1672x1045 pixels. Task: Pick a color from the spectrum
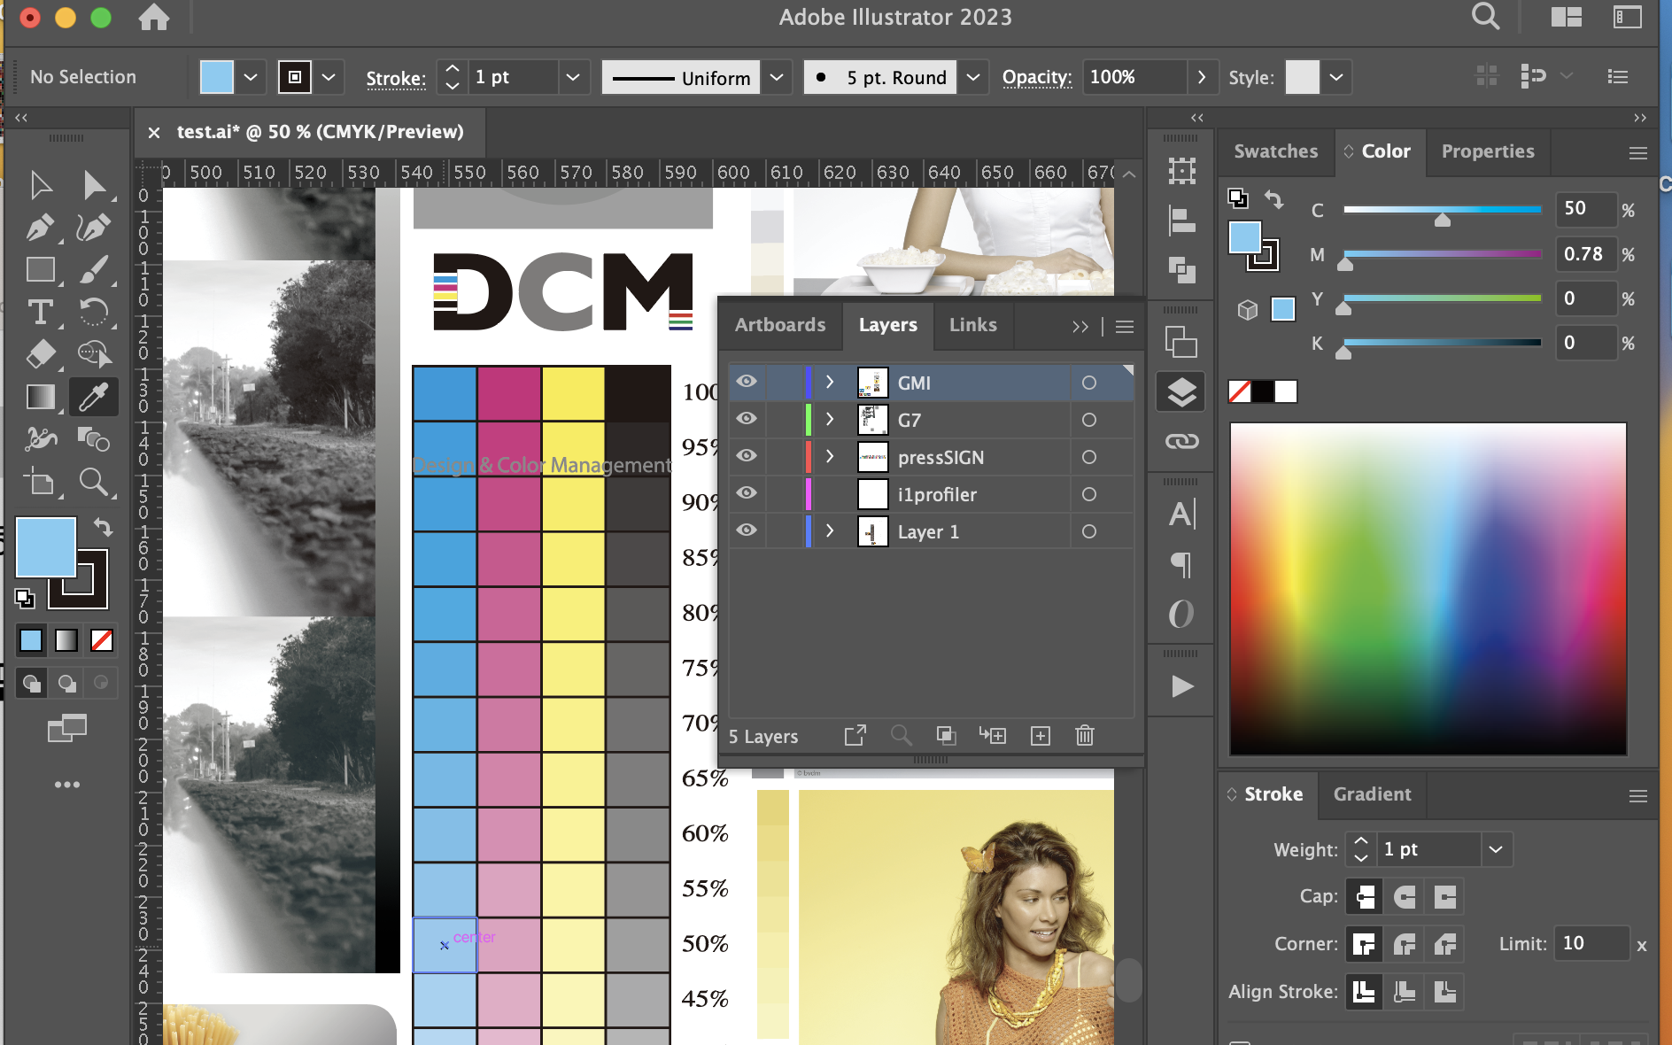coord(1428,589)
